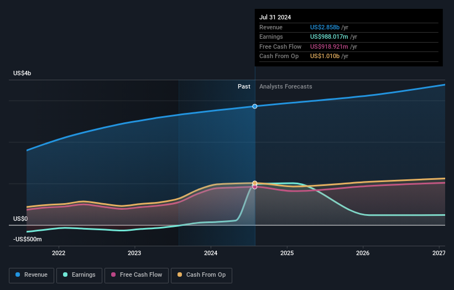Viewport: 454px width, 290px height.
Task: Click the US$4b y-axis label
Action: click(22, 73)
